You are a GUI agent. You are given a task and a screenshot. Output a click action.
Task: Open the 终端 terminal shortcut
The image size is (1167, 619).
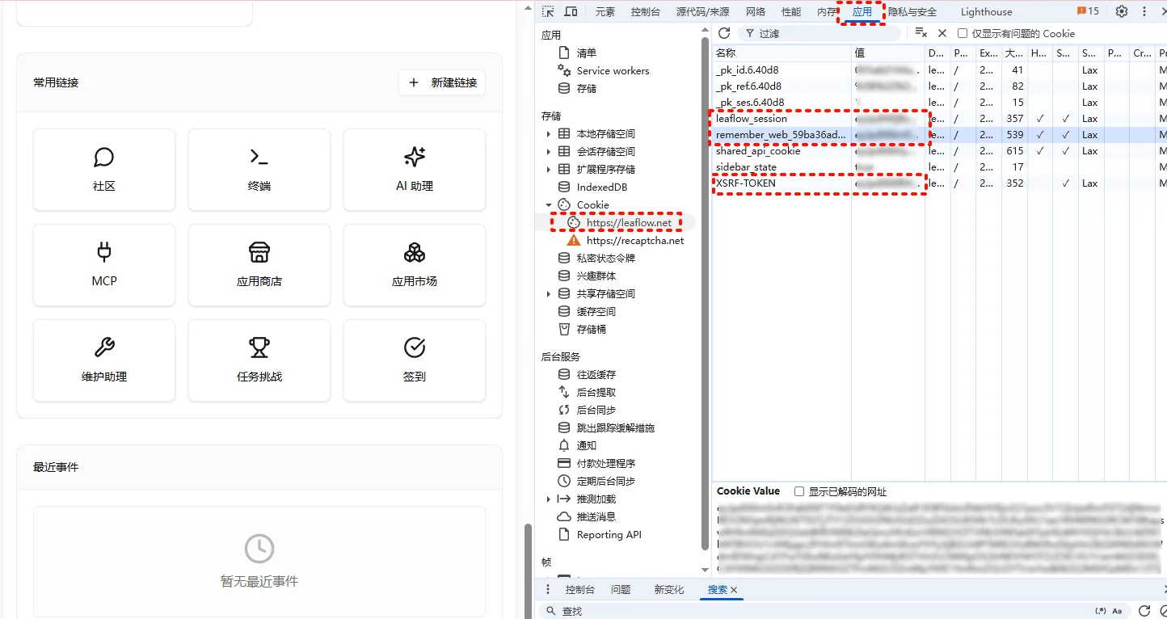(x=259, y=170)
